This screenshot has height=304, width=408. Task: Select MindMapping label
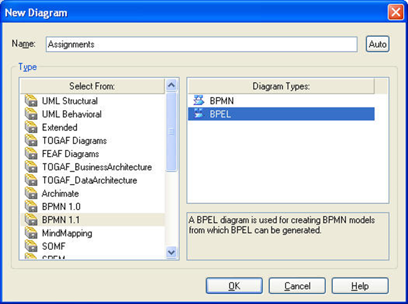(x=67, y=233)
